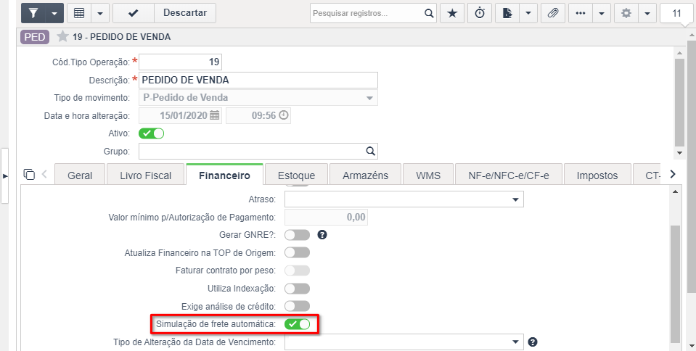Click the PED badge label
Screen dimensions: 696x351
pos(35,37)
